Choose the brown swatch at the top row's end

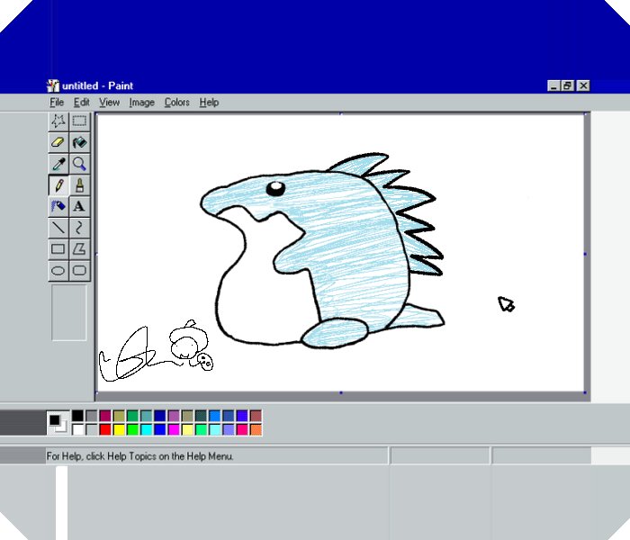pyautogui.click(x=256, y=416)
